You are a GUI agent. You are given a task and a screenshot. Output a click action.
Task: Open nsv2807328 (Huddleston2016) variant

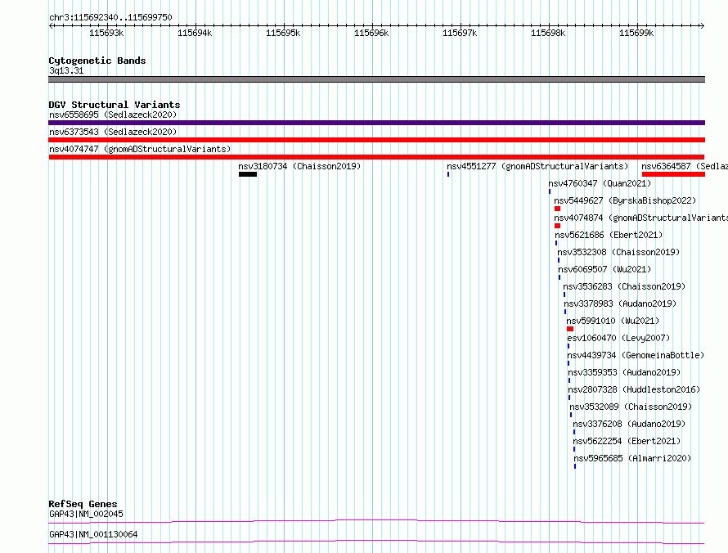tap(634, 389)
